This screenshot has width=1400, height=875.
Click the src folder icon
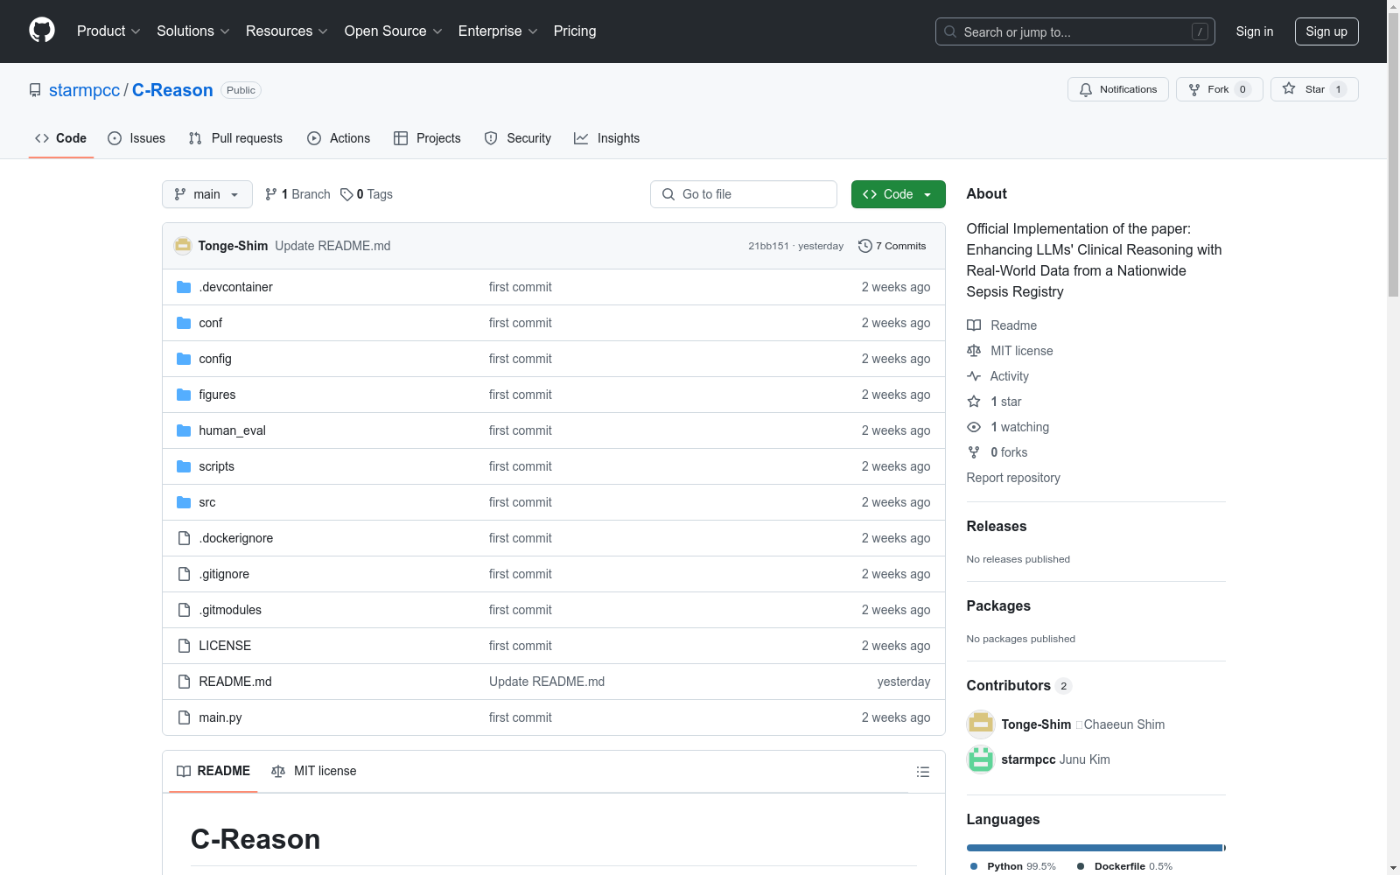tap(184, 502)
